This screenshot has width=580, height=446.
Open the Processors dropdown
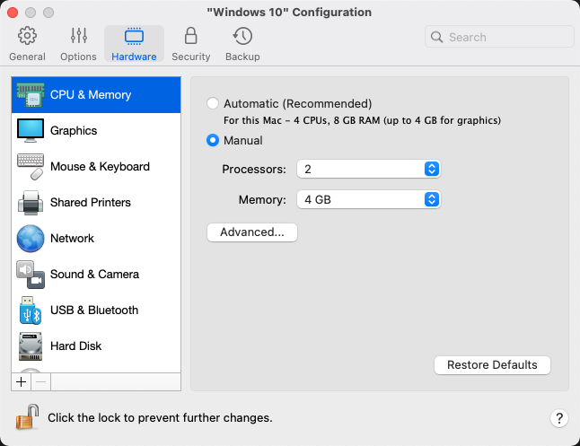(368, 169)
